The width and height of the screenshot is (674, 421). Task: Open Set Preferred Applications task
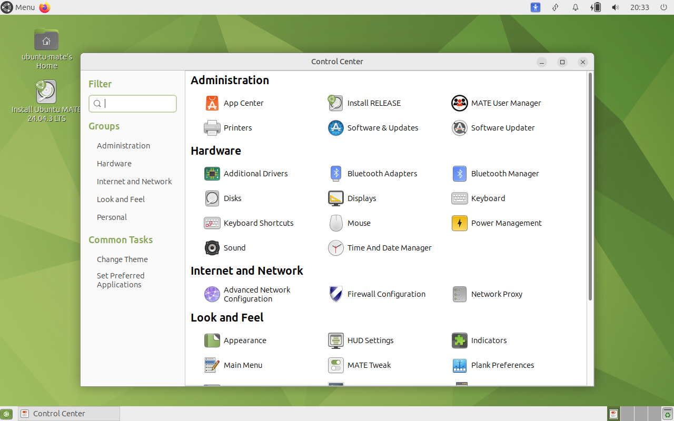[120, 280]
